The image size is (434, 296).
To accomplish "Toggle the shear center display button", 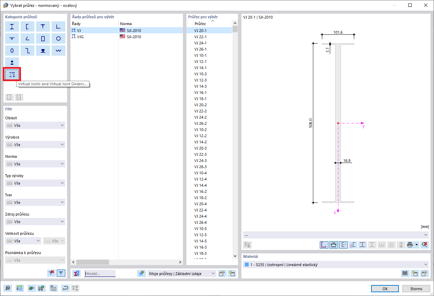I will [353, 245].
